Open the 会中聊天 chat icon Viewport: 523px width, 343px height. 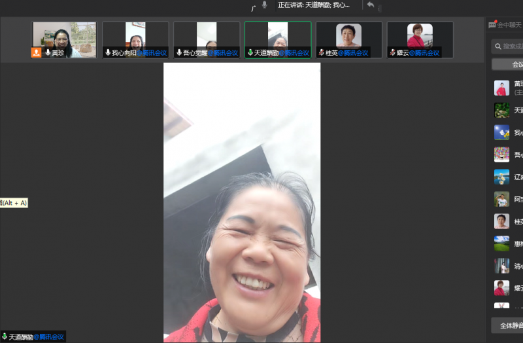(x=492, y=25)
